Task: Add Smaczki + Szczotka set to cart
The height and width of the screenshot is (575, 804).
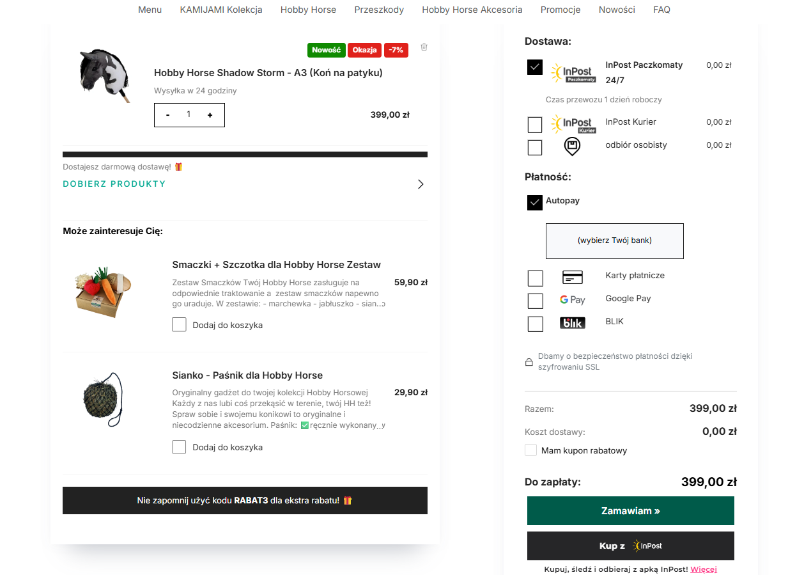Action: pos(179,325)
